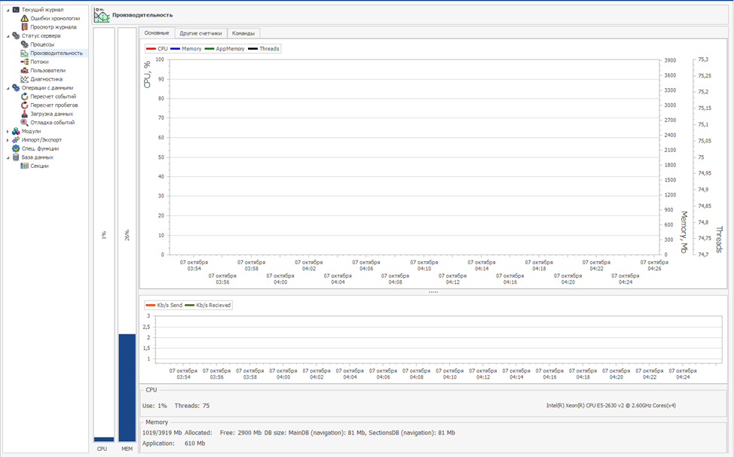
Task: Expand the Импорт/Экспорт tree node
Action: (8, 140)
